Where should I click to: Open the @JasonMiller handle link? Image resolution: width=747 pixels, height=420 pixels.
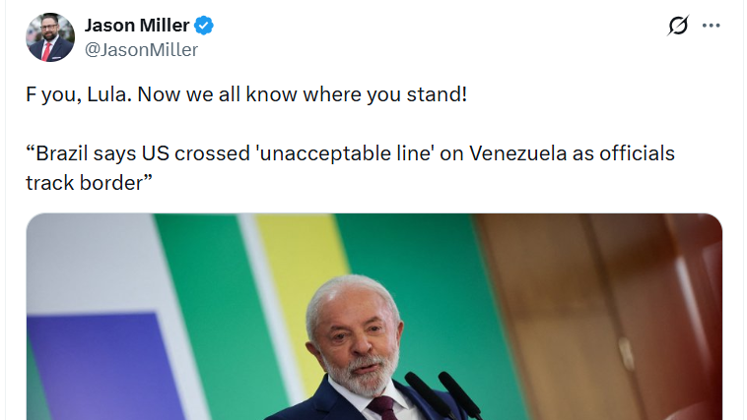click(x=142, y=49)
